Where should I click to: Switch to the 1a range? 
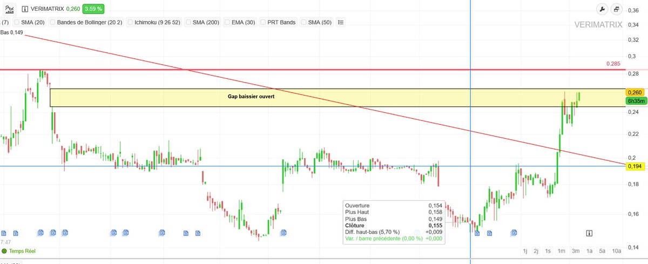[x=590, y=251]
